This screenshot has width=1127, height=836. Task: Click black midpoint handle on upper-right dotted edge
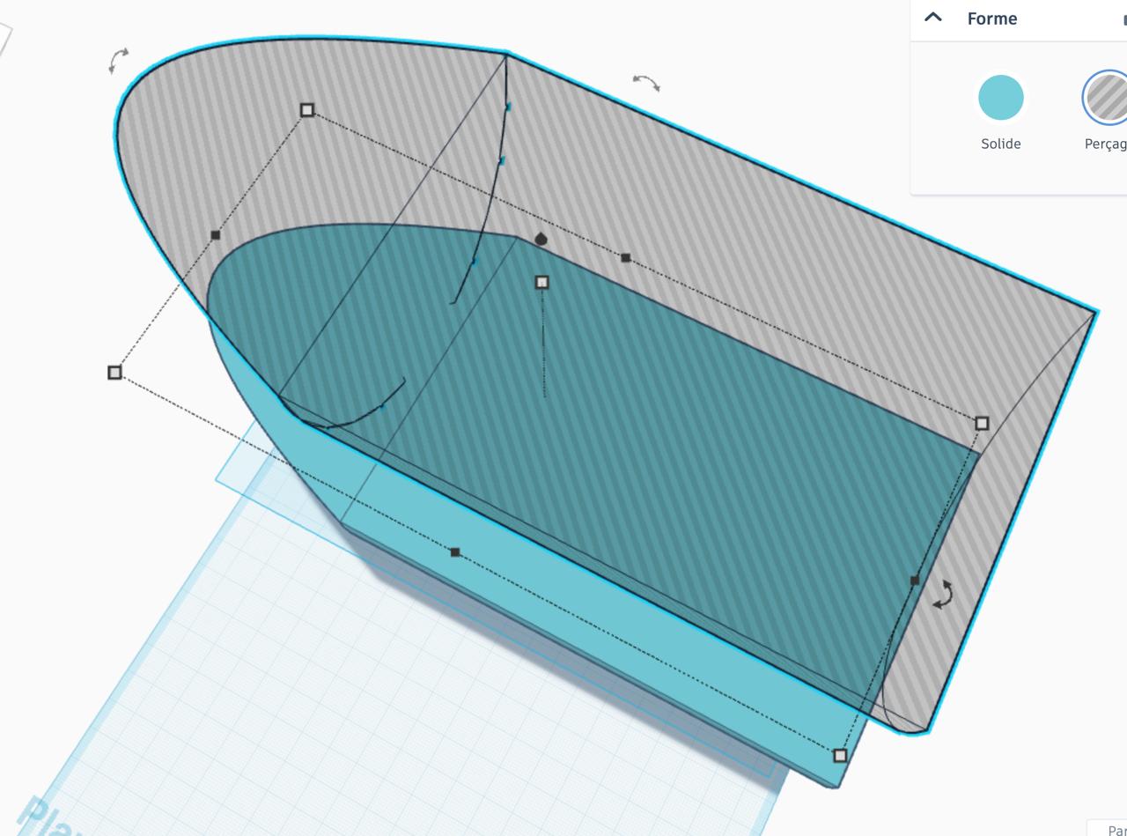point(626,258)
